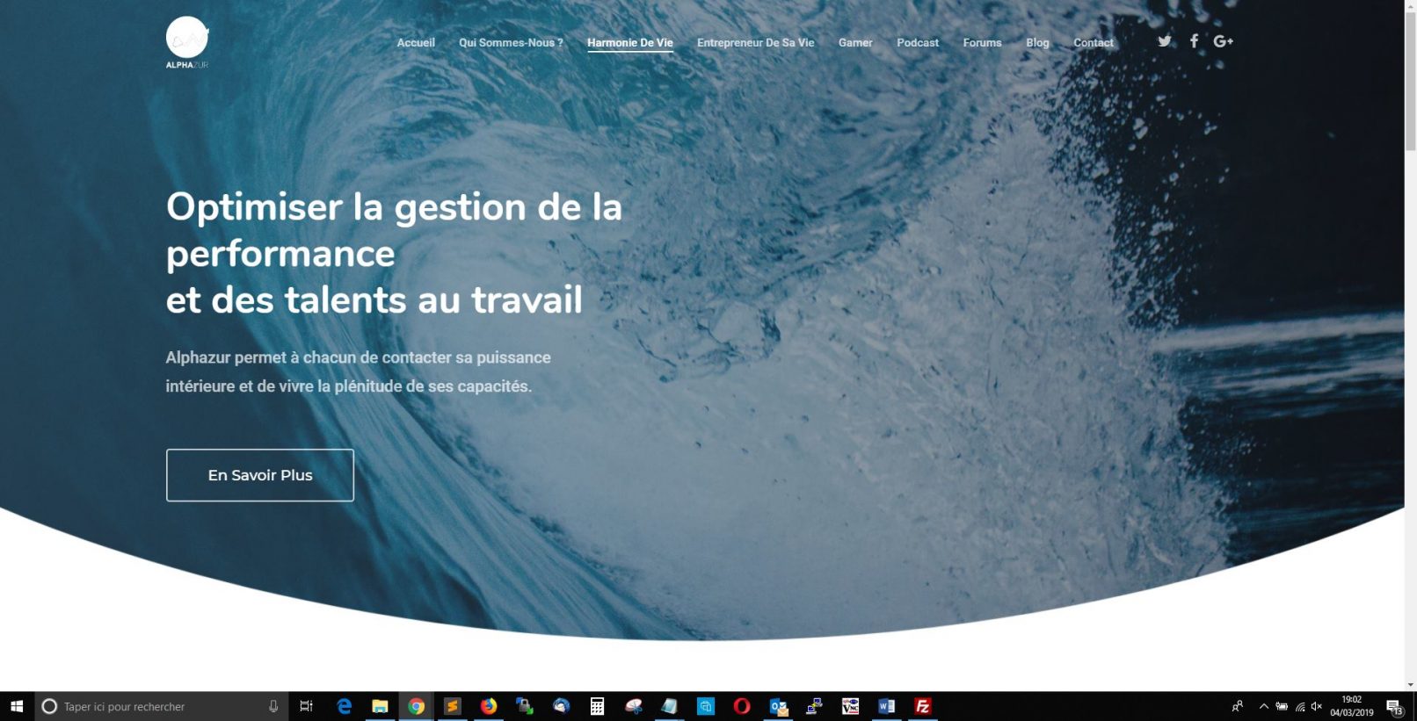Open the Calculator from the taskbar

[597, 706]
